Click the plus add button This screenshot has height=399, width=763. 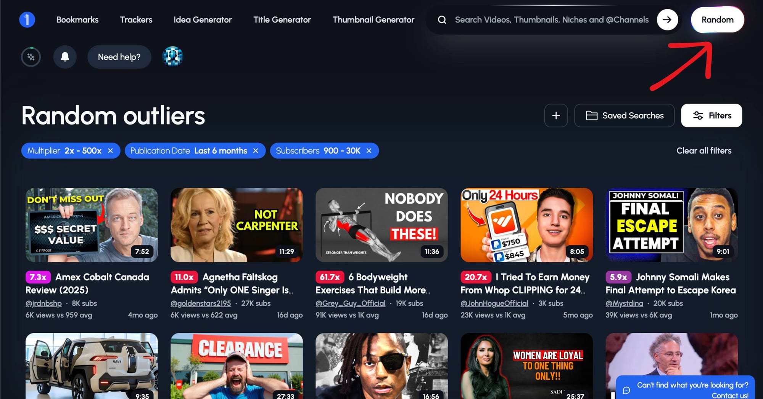556,116
